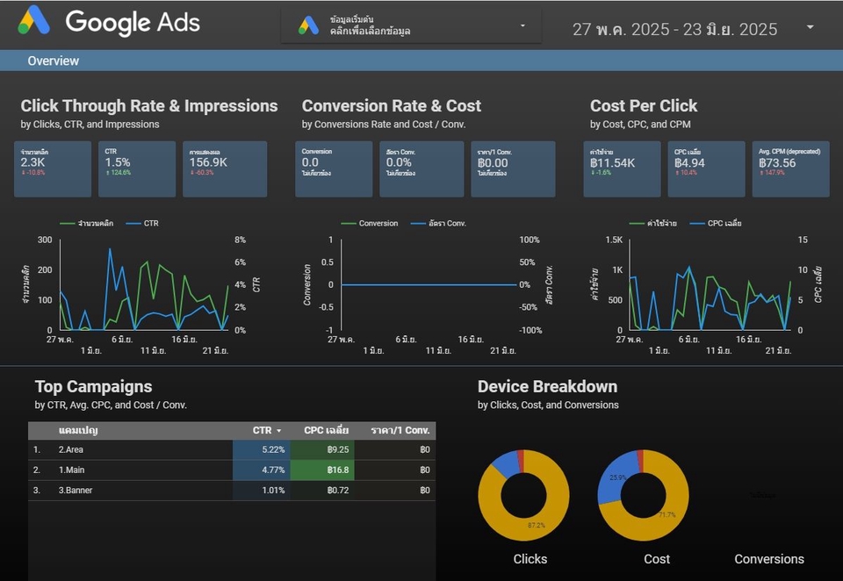Open the data source selector dropdown arrow

[x=522, y=25]
